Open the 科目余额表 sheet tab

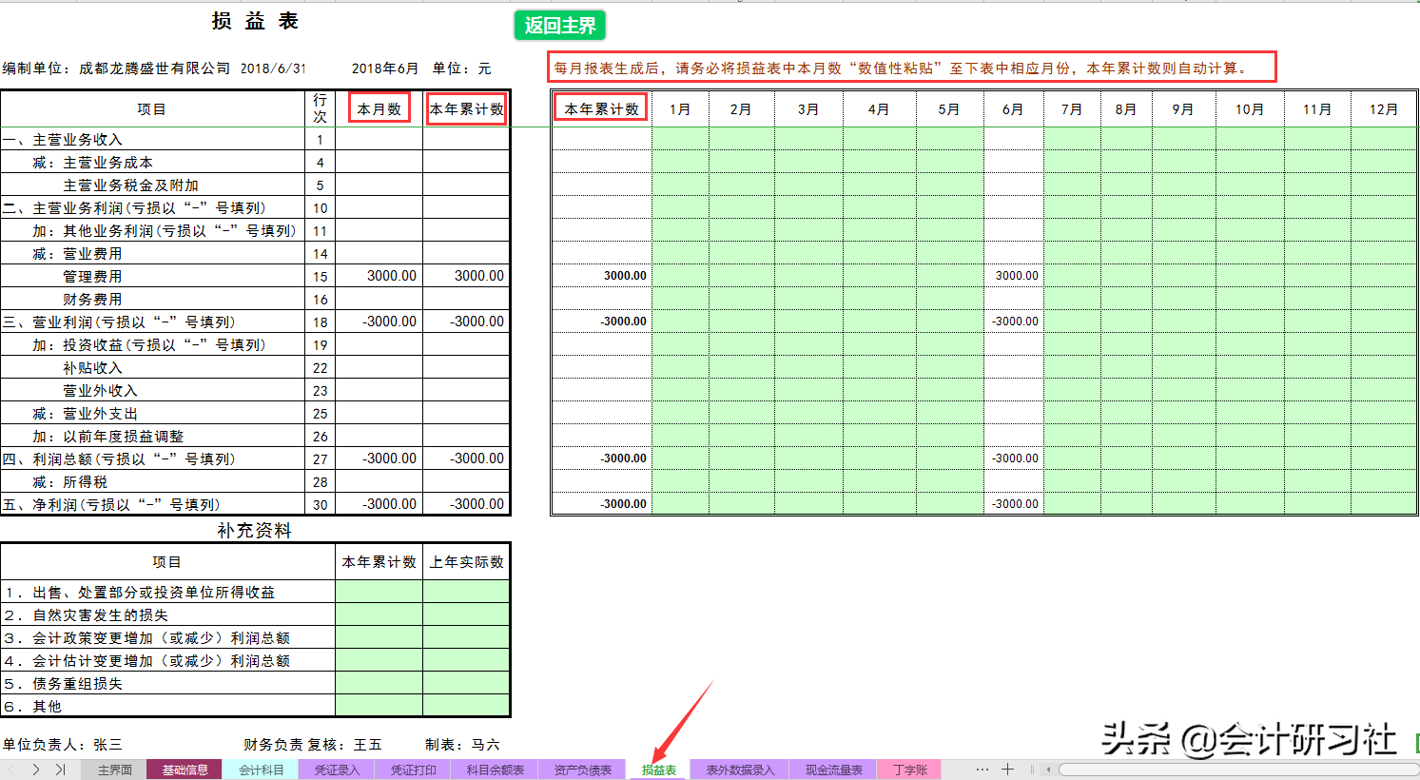(x=496, y=770)
